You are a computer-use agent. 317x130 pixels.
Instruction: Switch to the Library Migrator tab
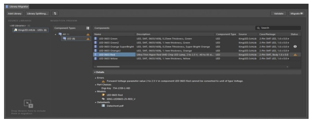click(17, 7)
